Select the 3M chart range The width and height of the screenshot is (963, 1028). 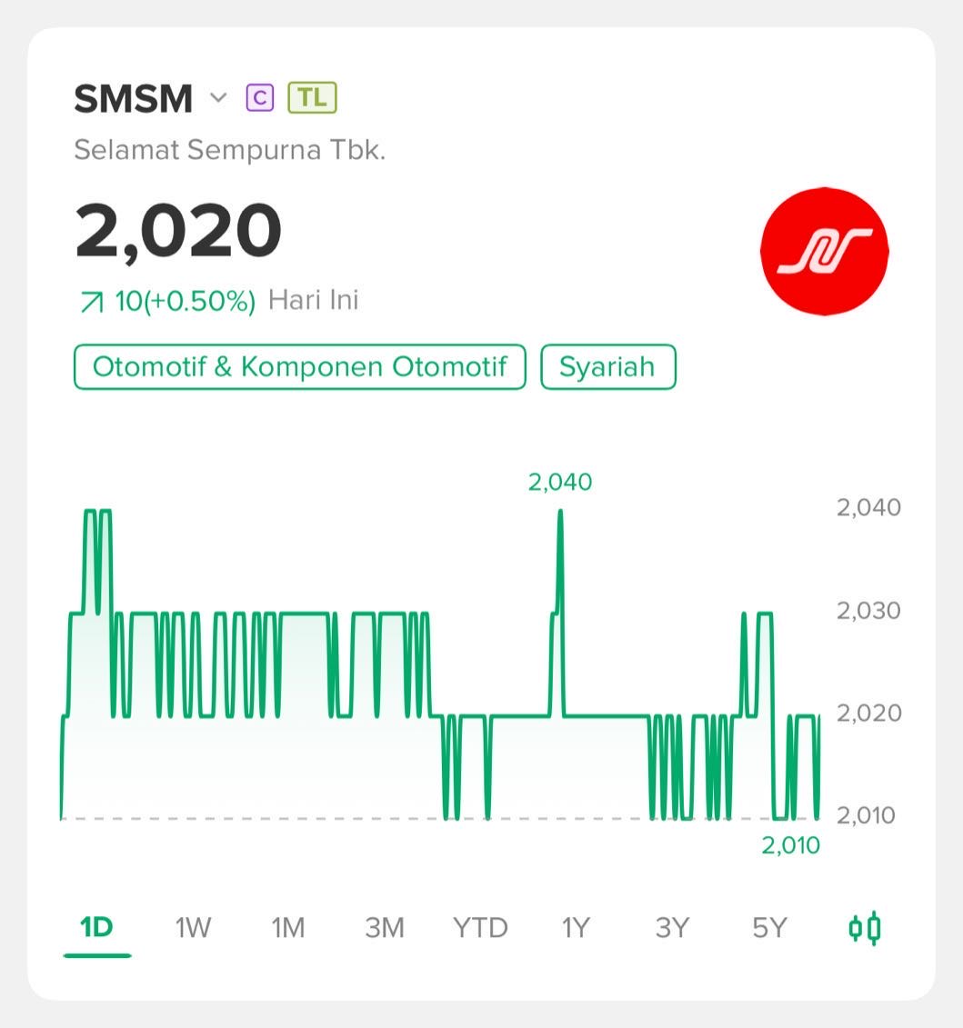click(384, 928)
